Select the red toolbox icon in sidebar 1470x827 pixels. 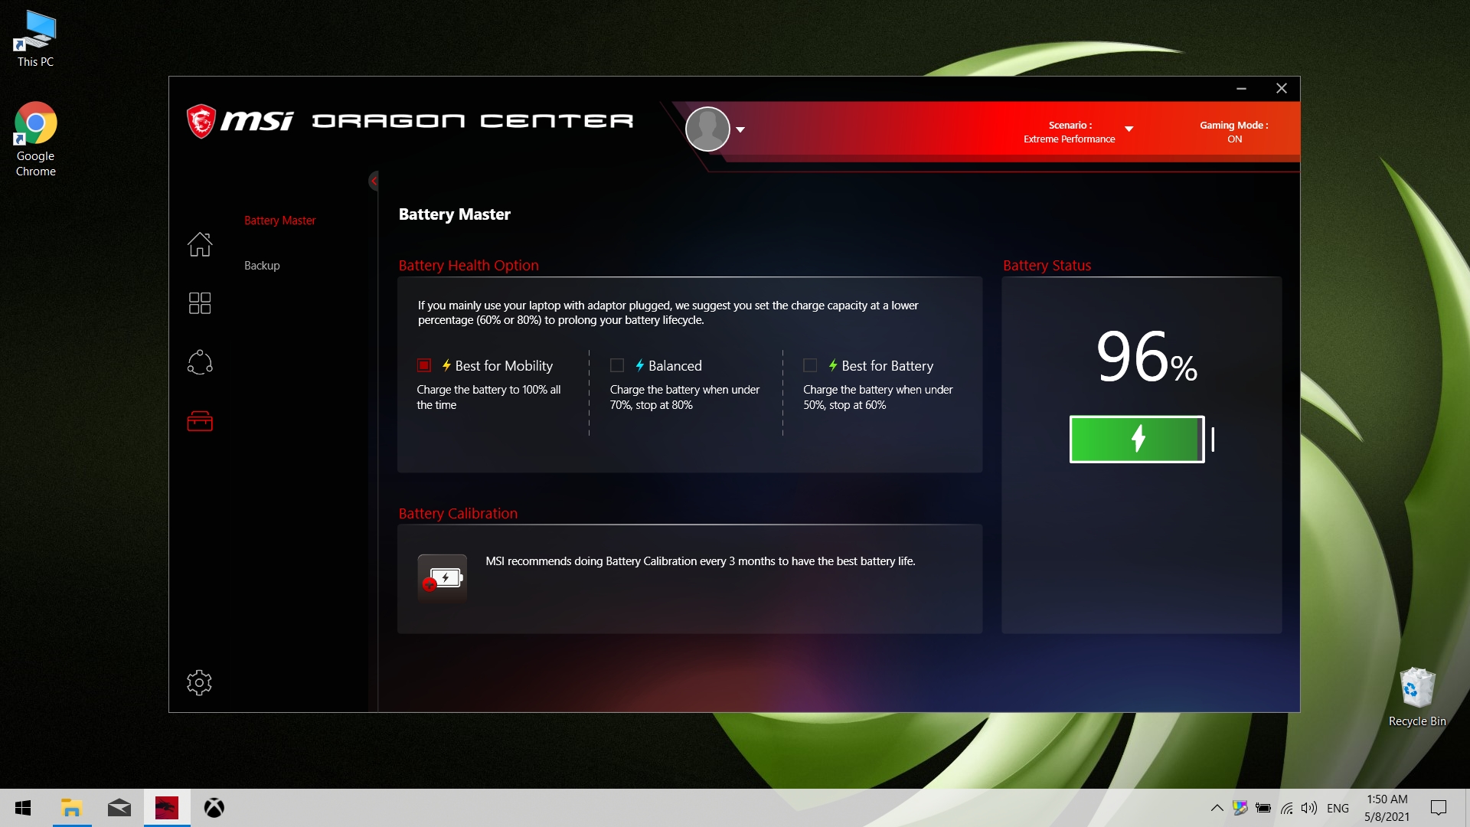[x=200, y=421]
